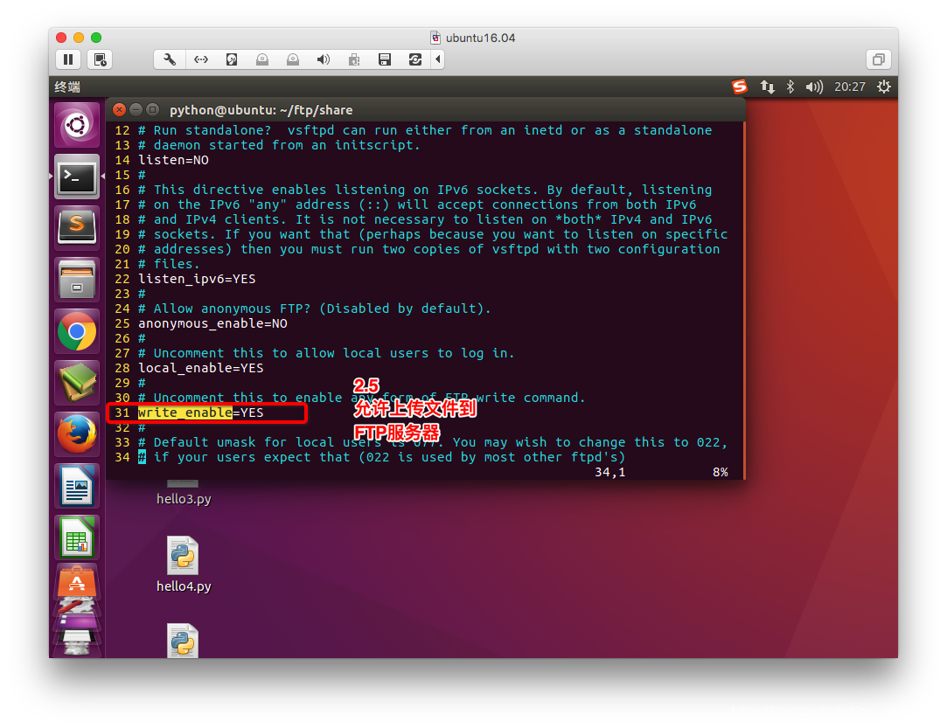Image resolution: width=947 pixels, height=728 pixels.
Task: Place cursor on anonymous_enable=NO line
Action: pos(212,323)
